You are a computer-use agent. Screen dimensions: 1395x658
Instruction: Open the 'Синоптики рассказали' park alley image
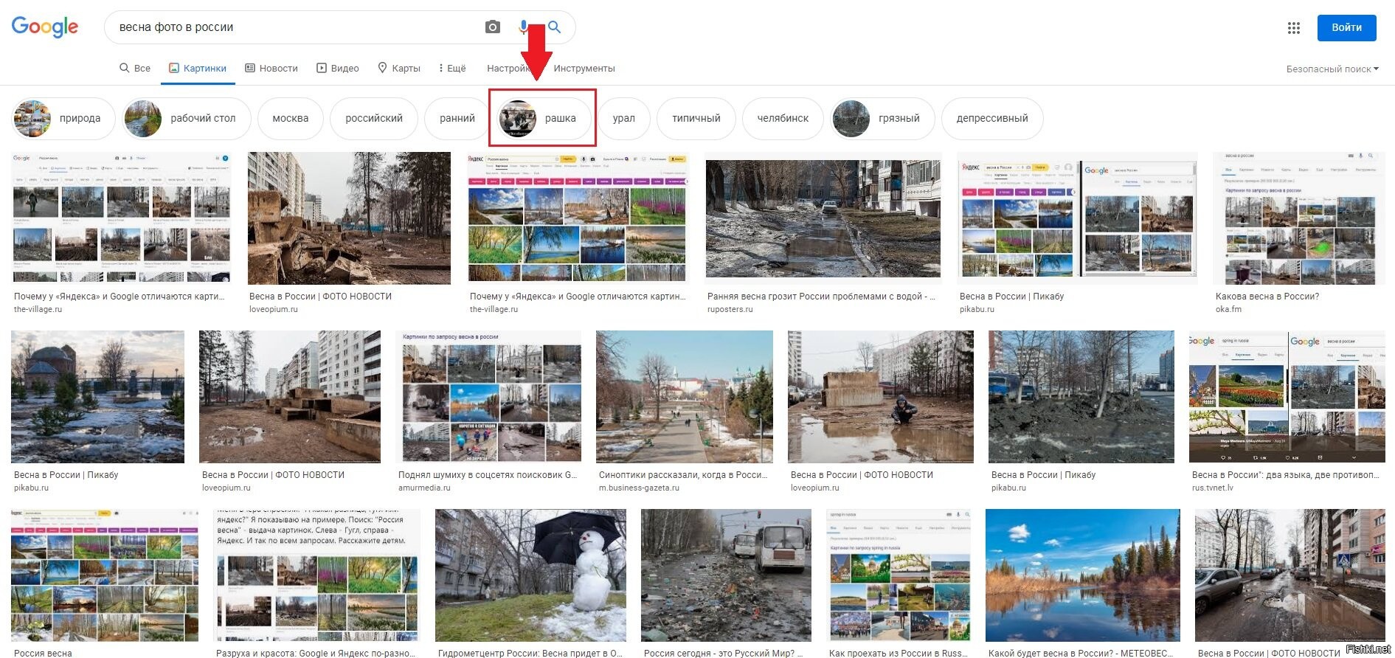(685, 397)
